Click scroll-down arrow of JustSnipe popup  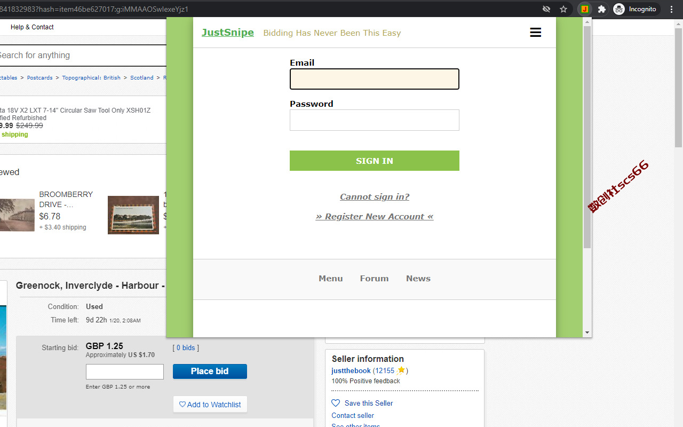point(587,333)
